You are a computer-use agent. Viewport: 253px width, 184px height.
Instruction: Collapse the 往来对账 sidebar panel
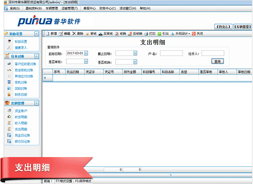(x=37, y=56)
